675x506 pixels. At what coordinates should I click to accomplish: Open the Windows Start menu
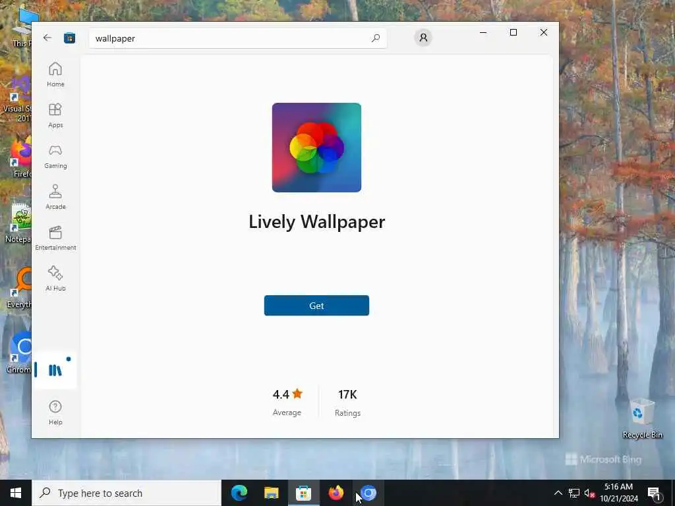click(x=16, y=493)
